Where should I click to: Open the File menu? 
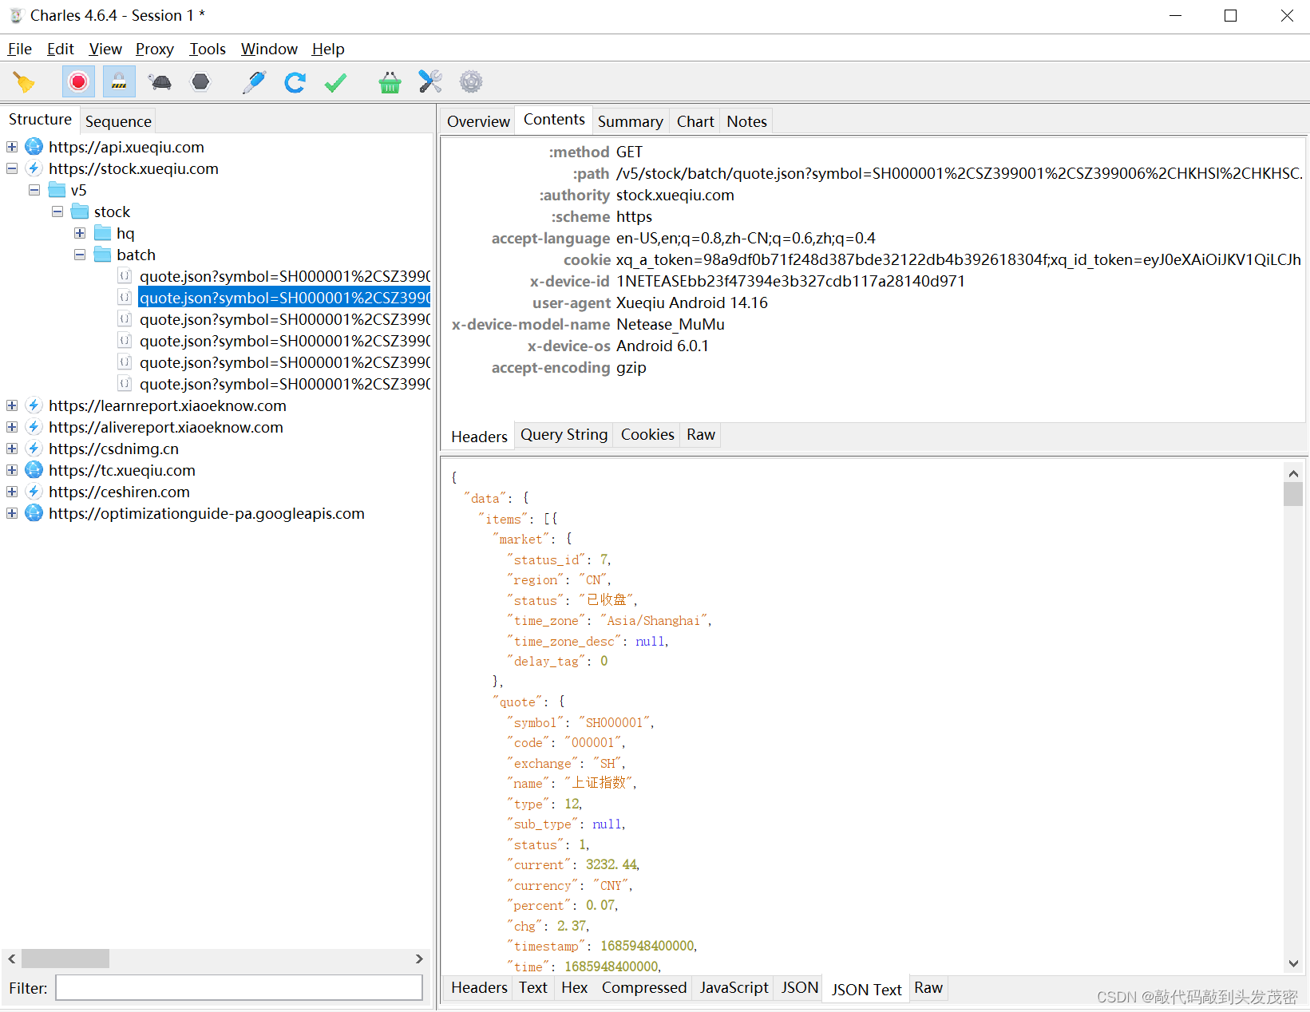point(20,49)
